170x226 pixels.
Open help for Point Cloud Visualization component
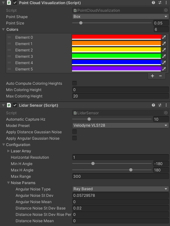(x=153, y=3)
